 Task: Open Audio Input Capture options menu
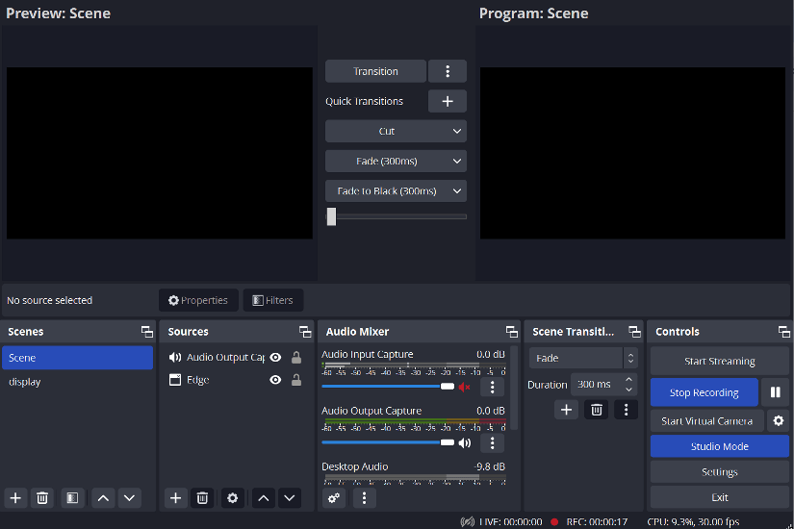tap(492, 388)
